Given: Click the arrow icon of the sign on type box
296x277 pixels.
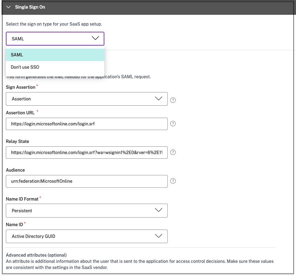Looking at the screenshot, I should (x=95, y=38).
